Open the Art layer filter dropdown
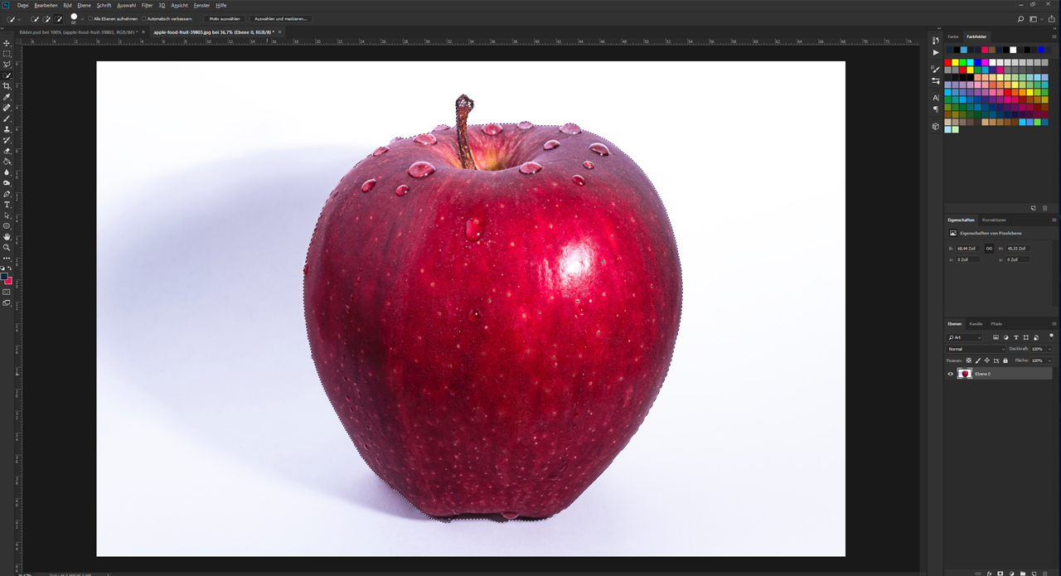1061x576 pixels. (x=965, y=337)
